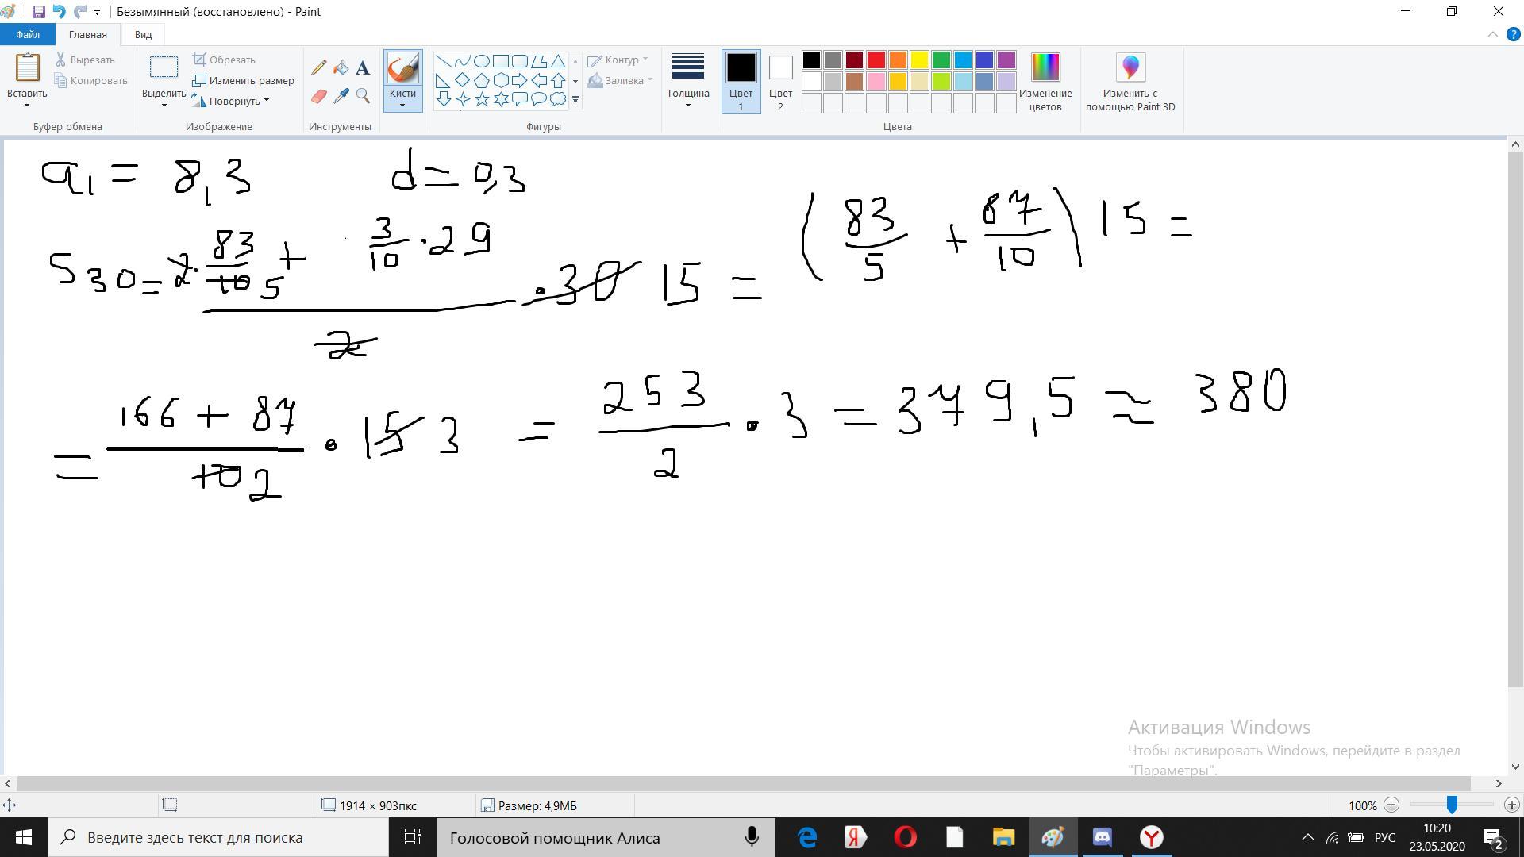The width and height of the screenshot is (1524, 857).
Task: Click the Copy button
Action: click(91, 80)
